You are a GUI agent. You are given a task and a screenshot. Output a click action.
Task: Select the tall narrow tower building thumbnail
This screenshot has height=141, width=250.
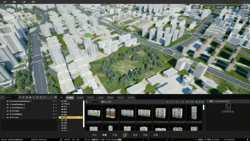click(194, 113)
